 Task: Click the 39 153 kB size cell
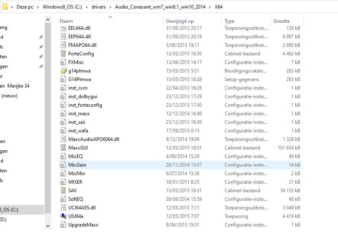(x=290, y=191)
